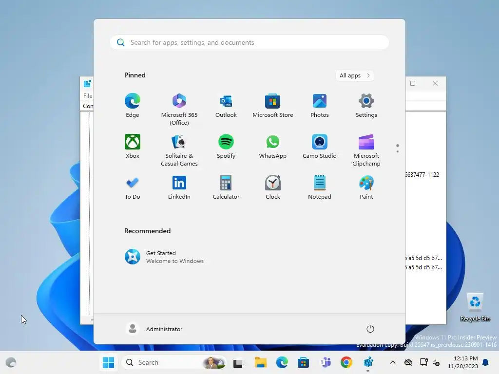
Task: Open the Clock app
Action: pos(273,187)
